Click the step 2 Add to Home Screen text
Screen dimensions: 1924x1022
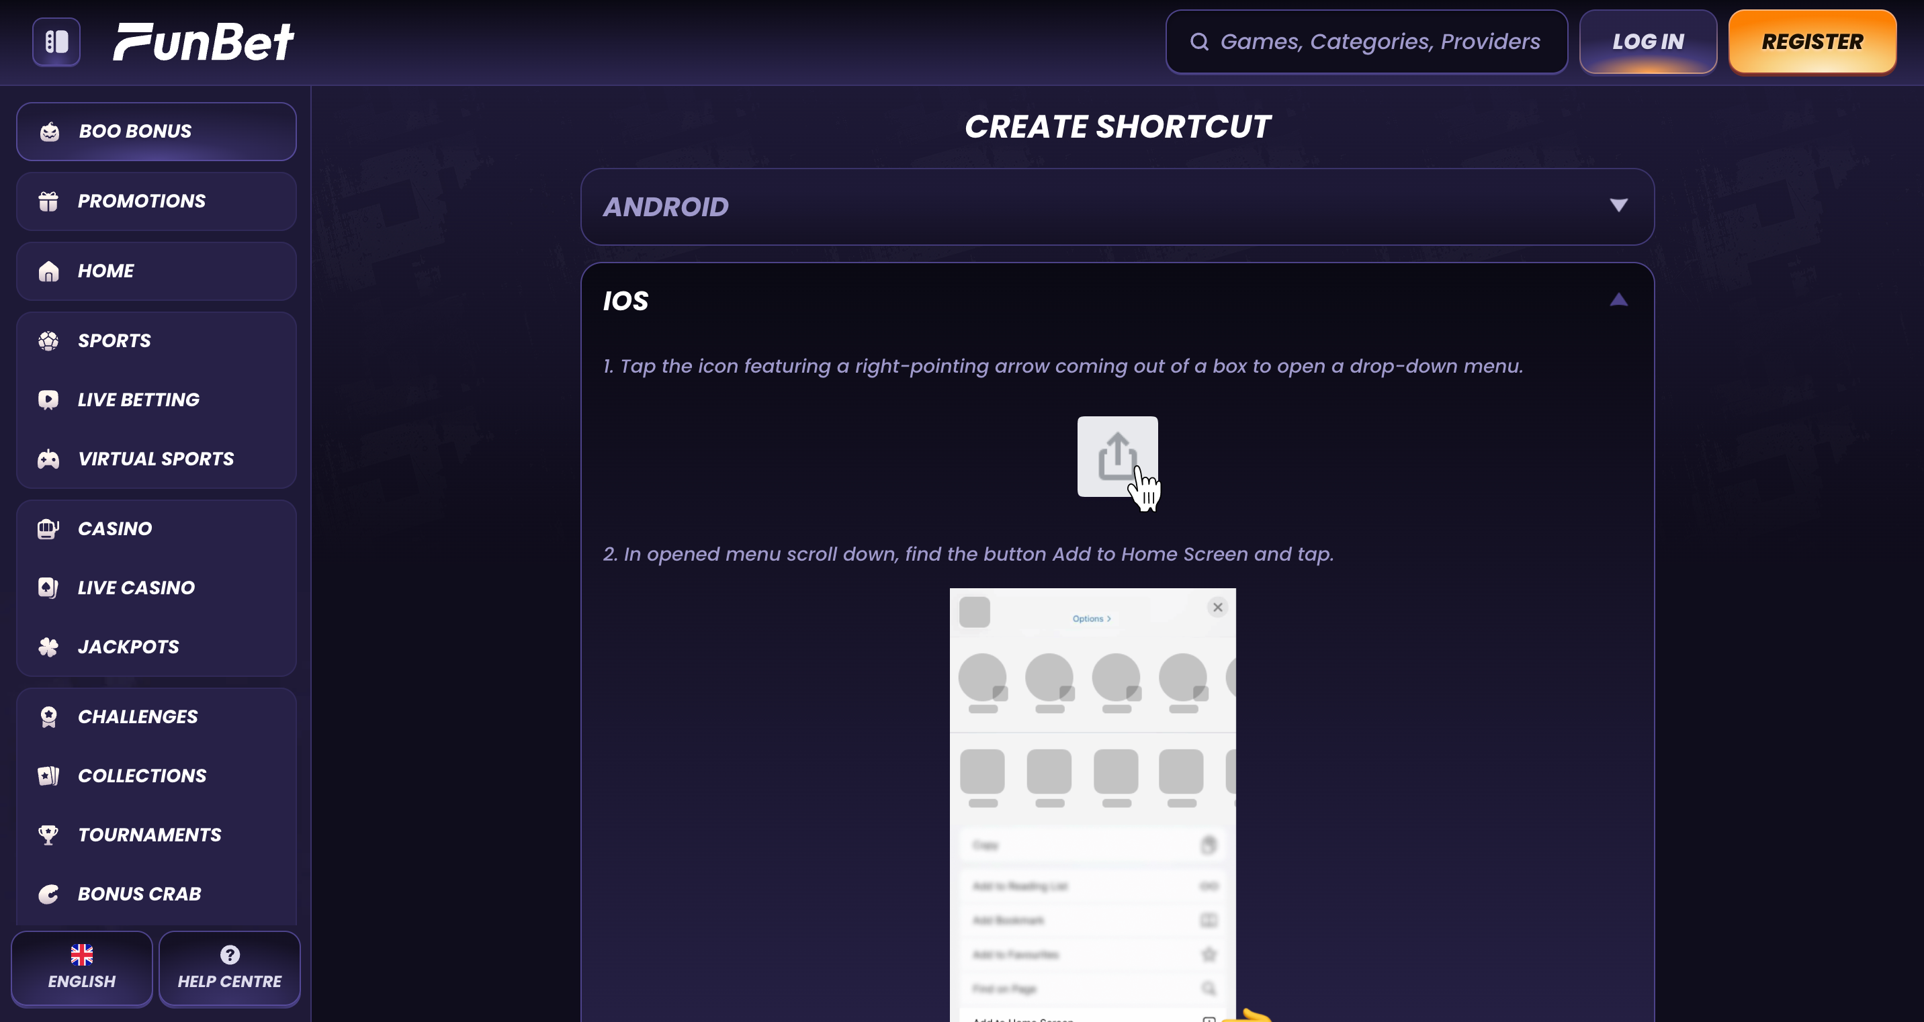click(x=968, y=555)
